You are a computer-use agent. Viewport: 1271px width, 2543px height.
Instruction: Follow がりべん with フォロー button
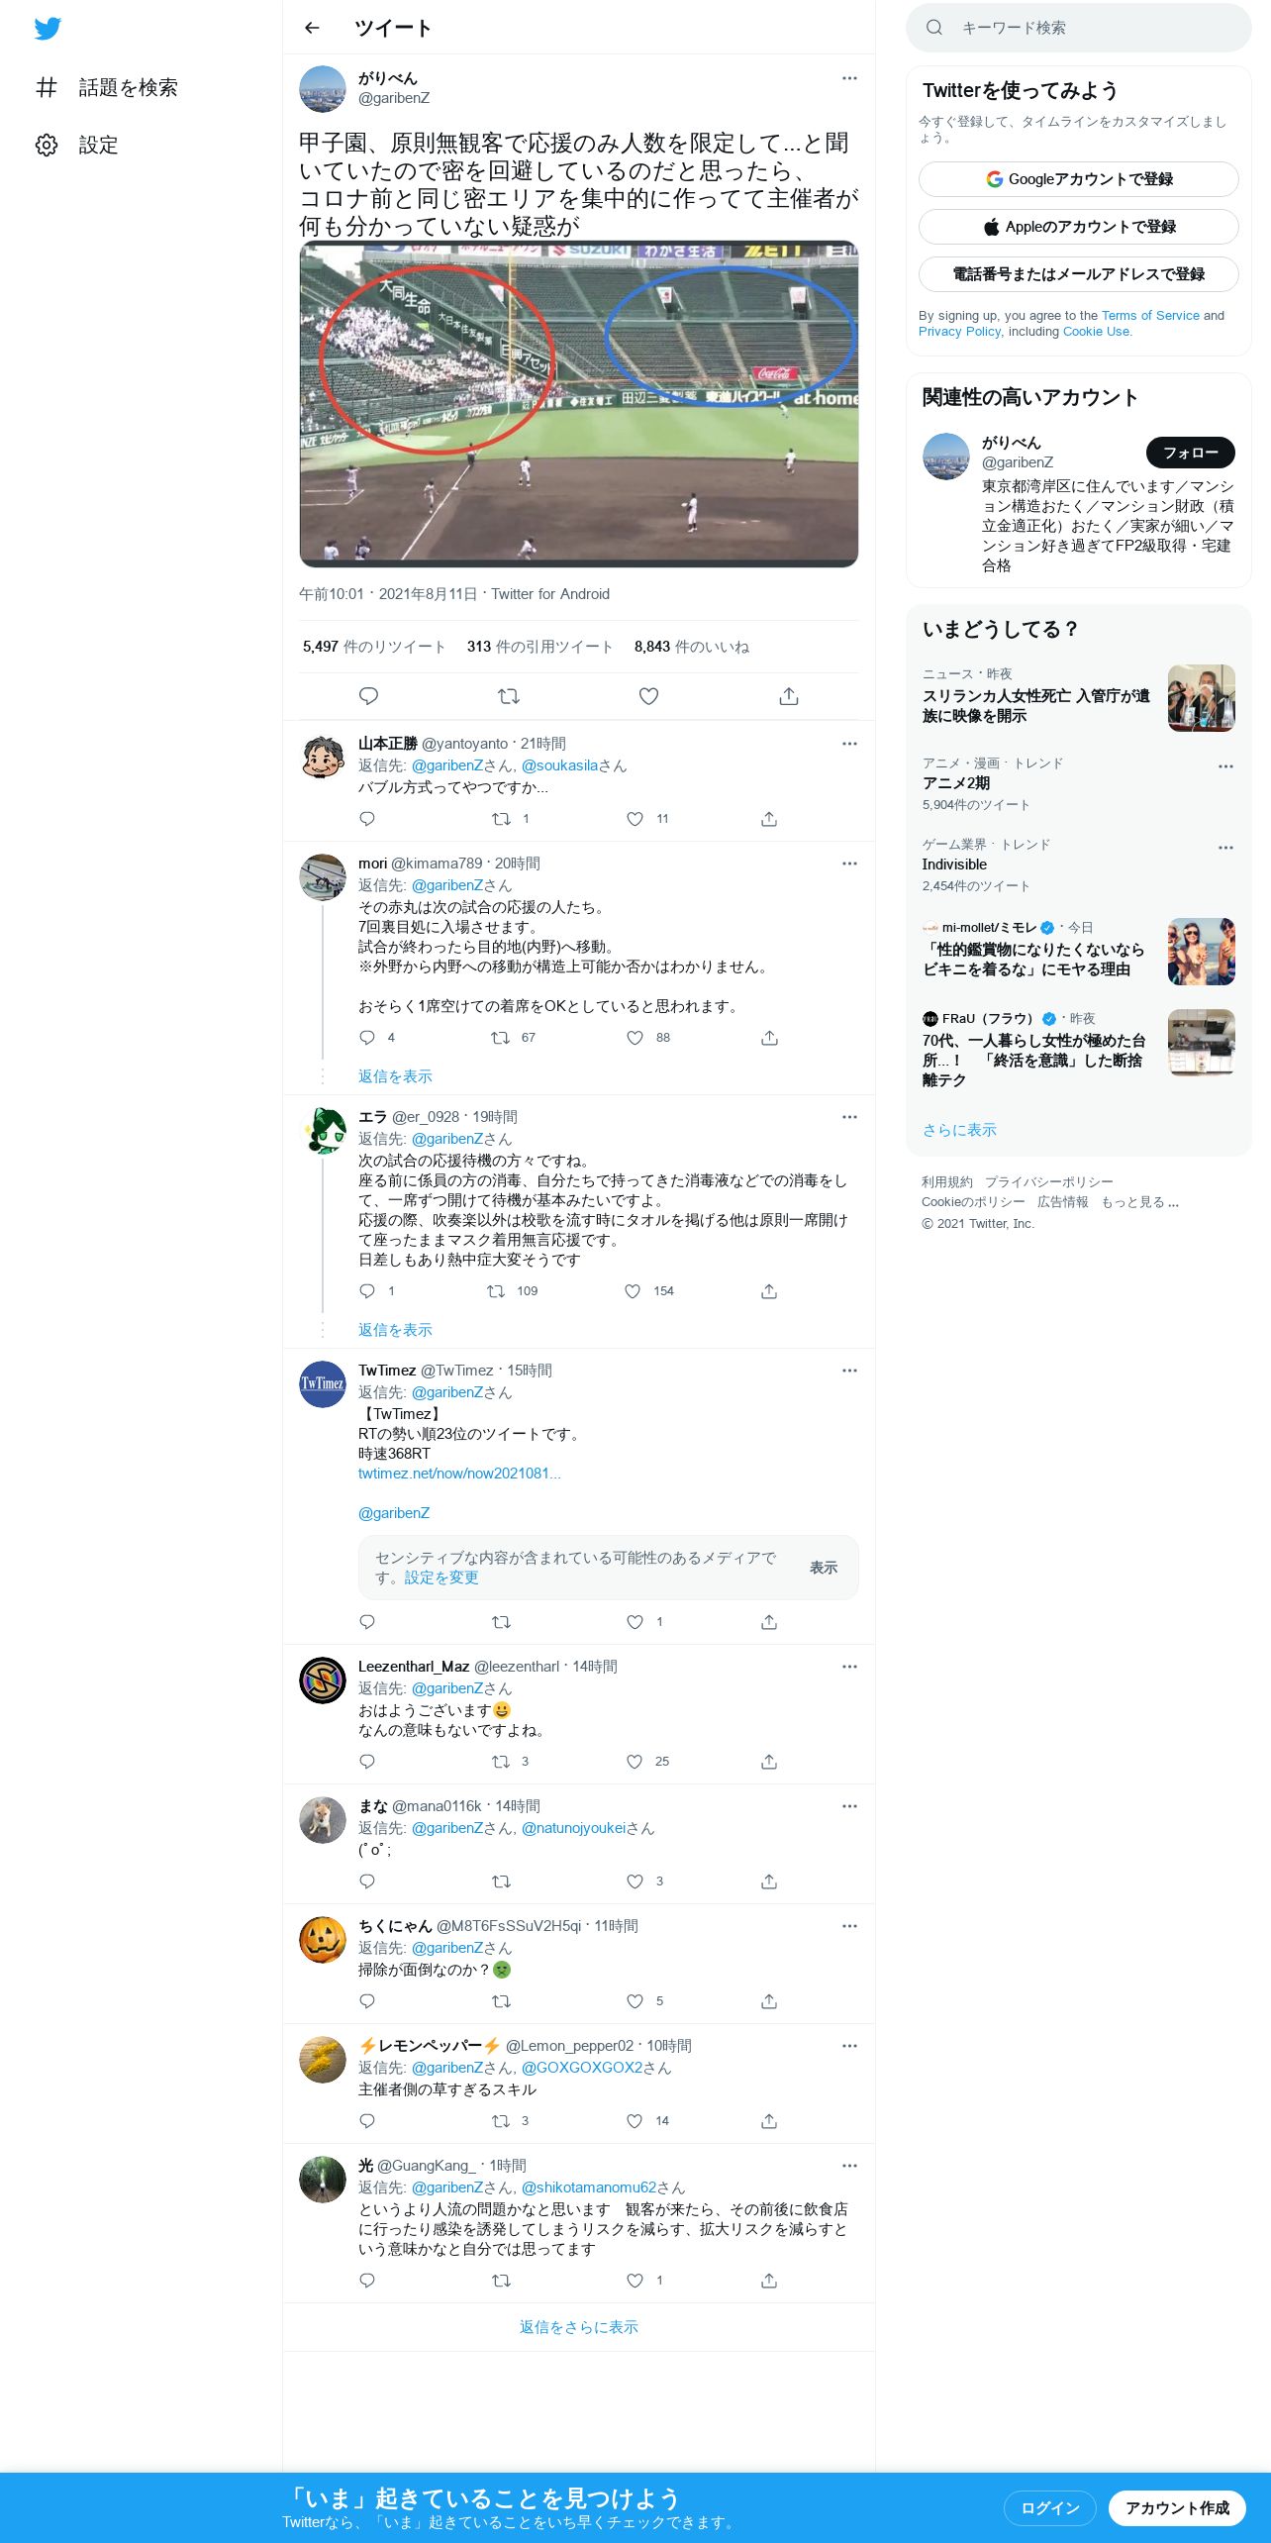pyautogui.click(x=1191, y=453)
